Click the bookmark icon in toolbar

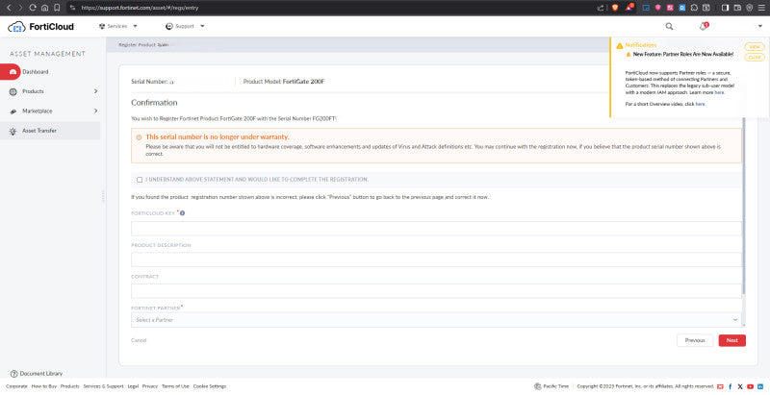[x=57, y=8]
